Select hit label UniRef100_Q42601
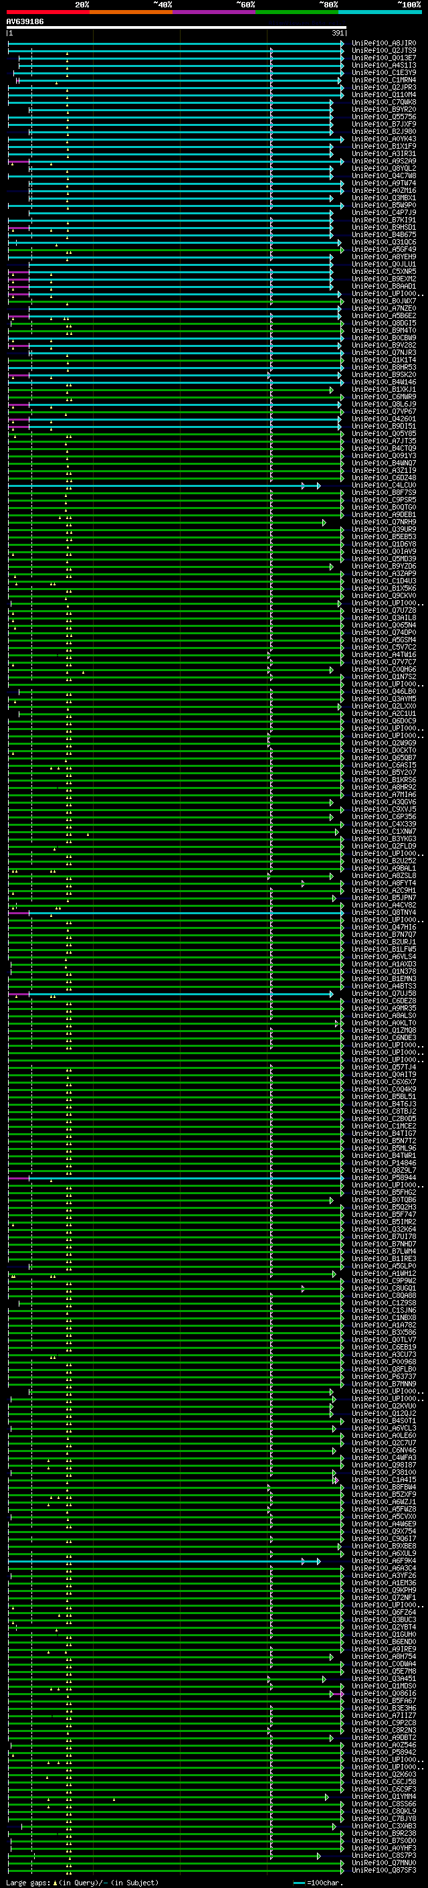The width and height of the screenshot is (428, 1888). click(x=383, y=419)
